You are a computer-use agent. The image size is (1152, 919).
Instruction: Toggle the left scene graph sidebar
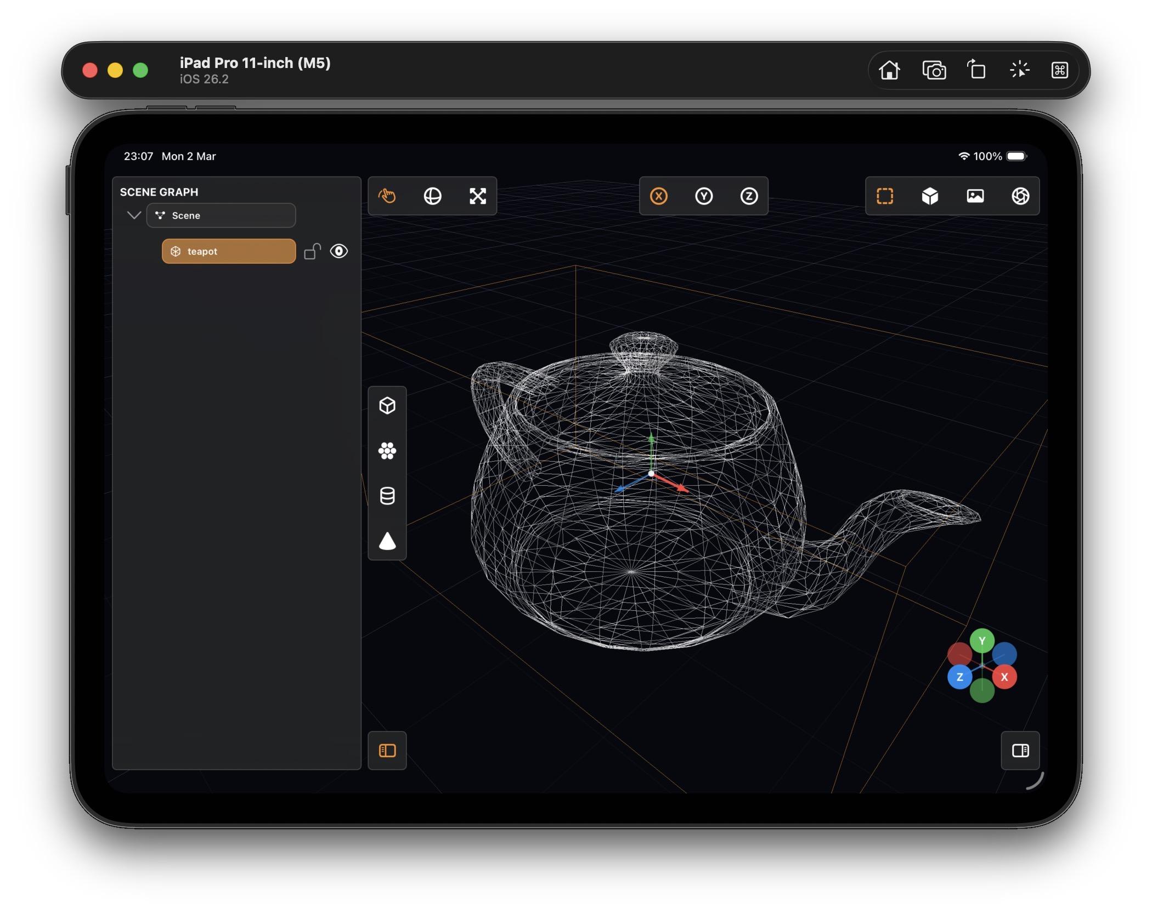point(387,750)
